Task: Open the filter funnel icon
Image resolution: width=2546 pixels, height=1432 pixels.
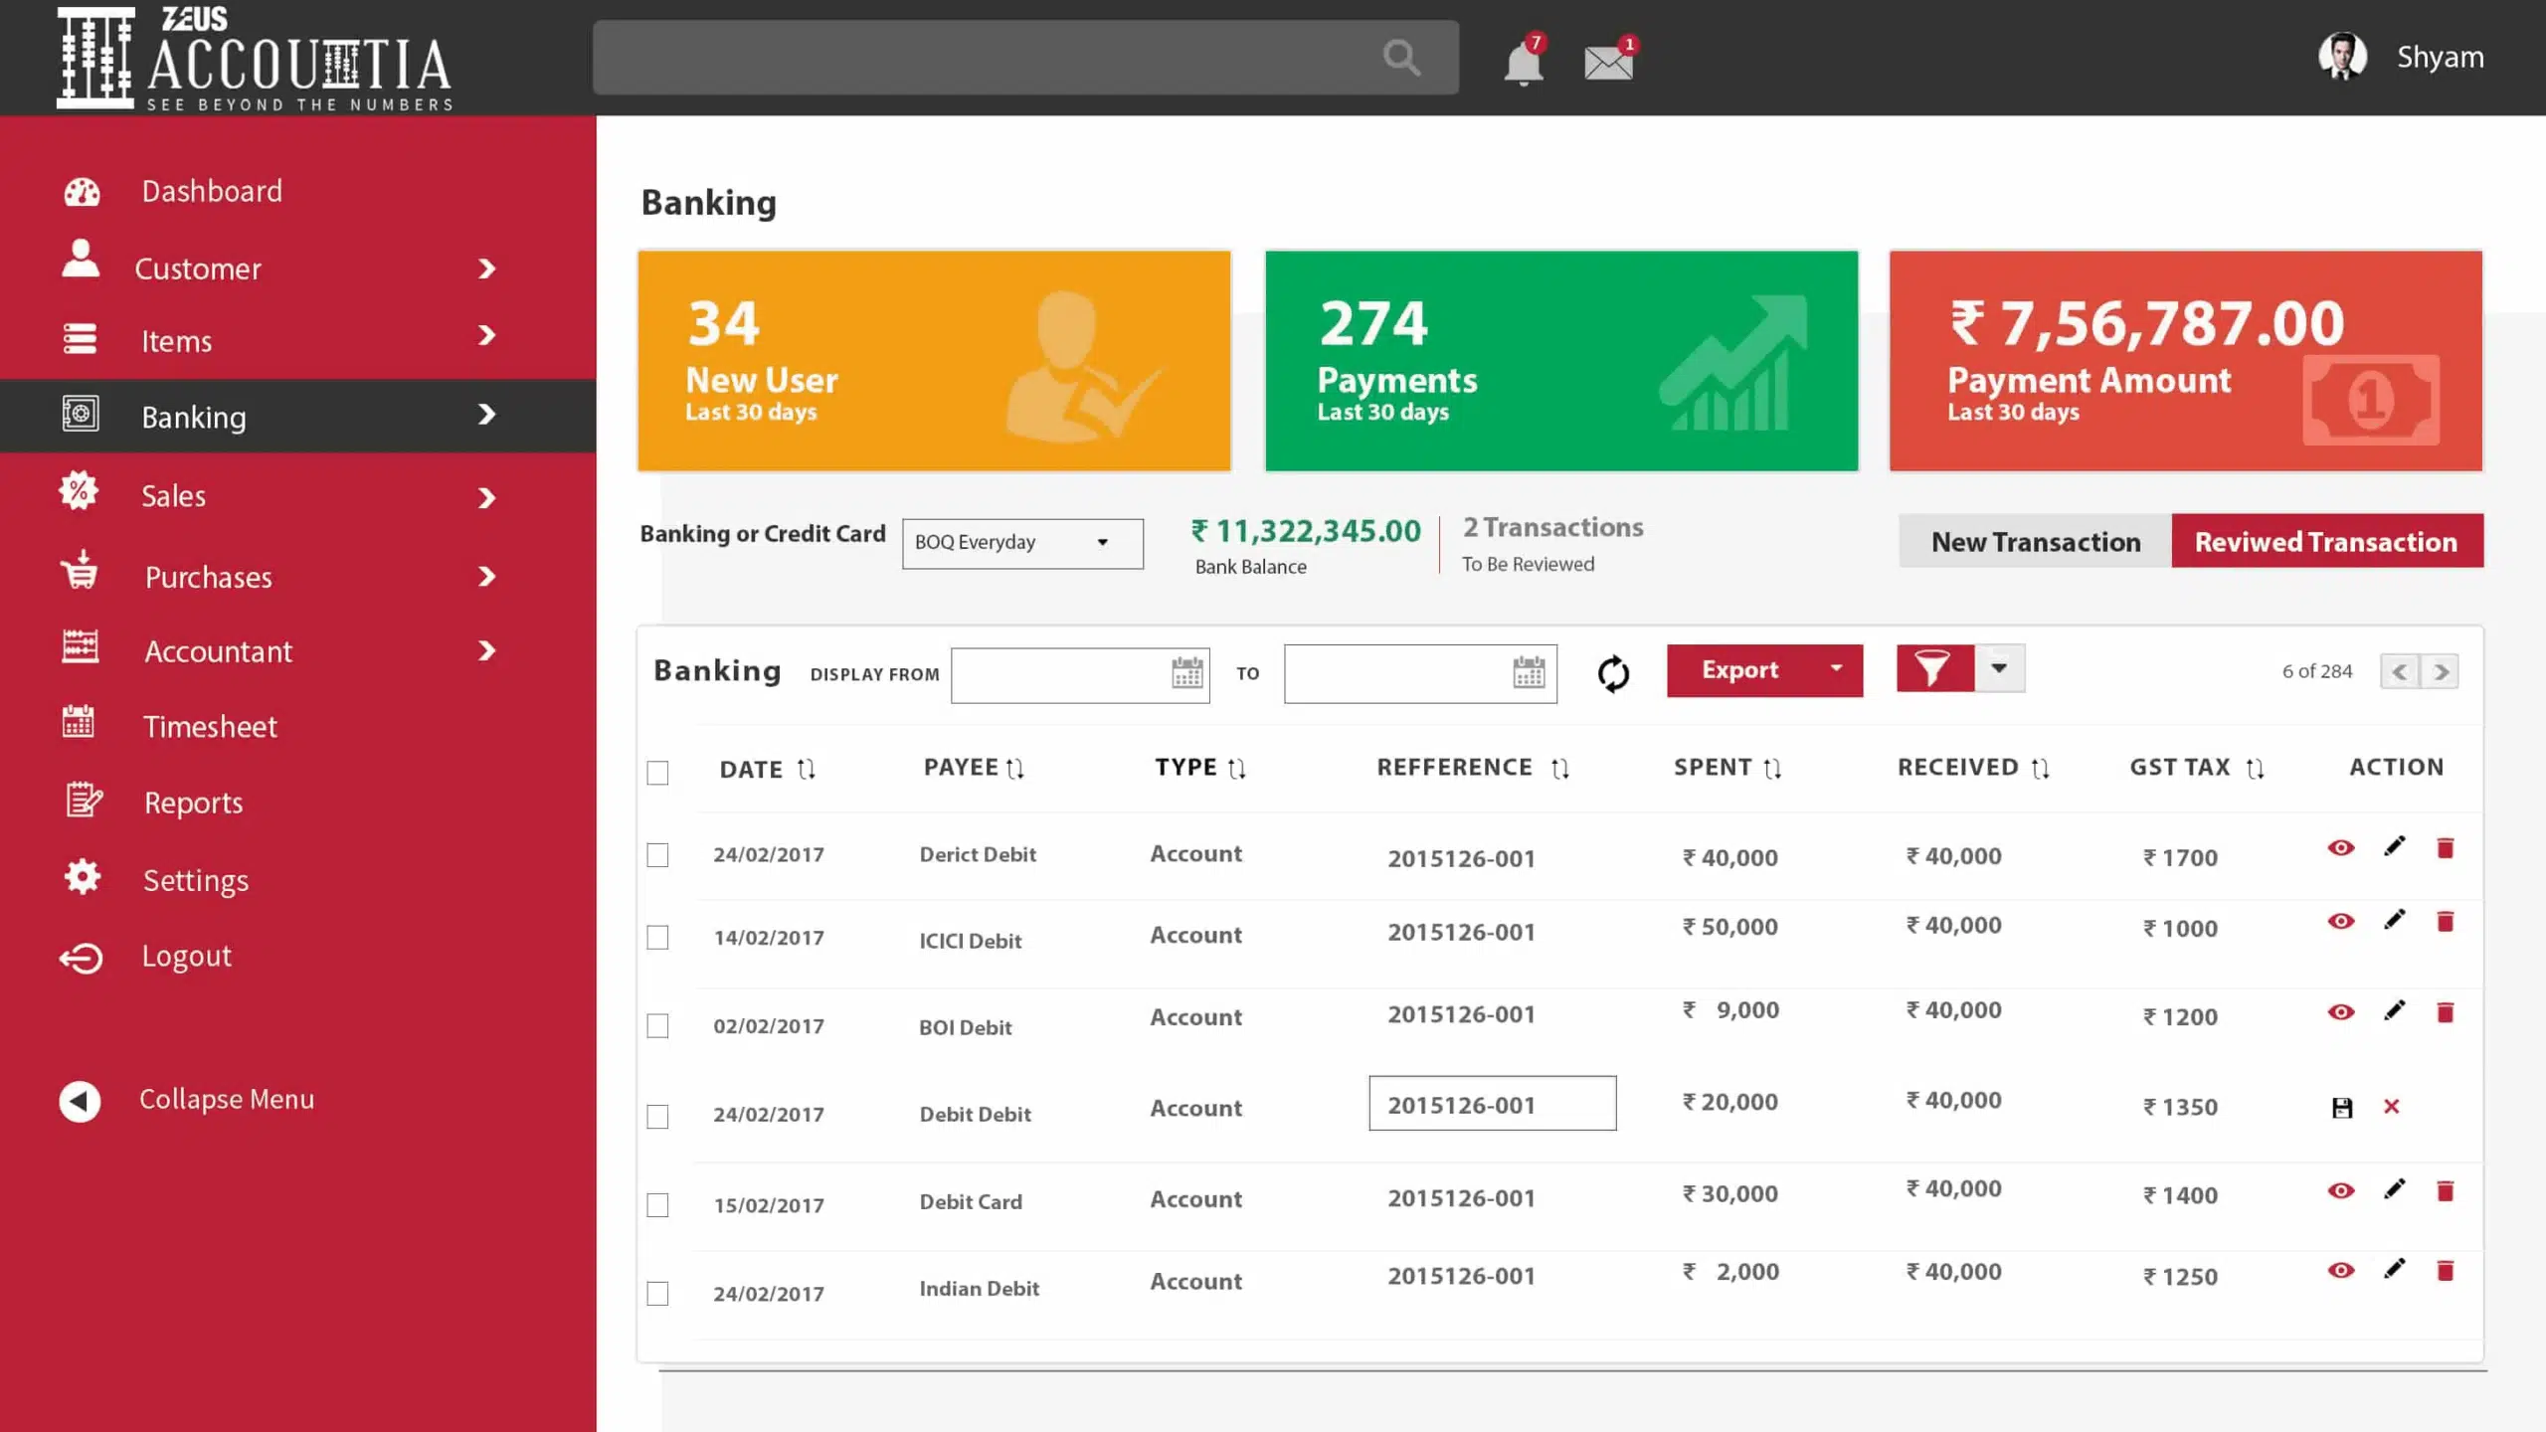Action: coord(1933,667)
